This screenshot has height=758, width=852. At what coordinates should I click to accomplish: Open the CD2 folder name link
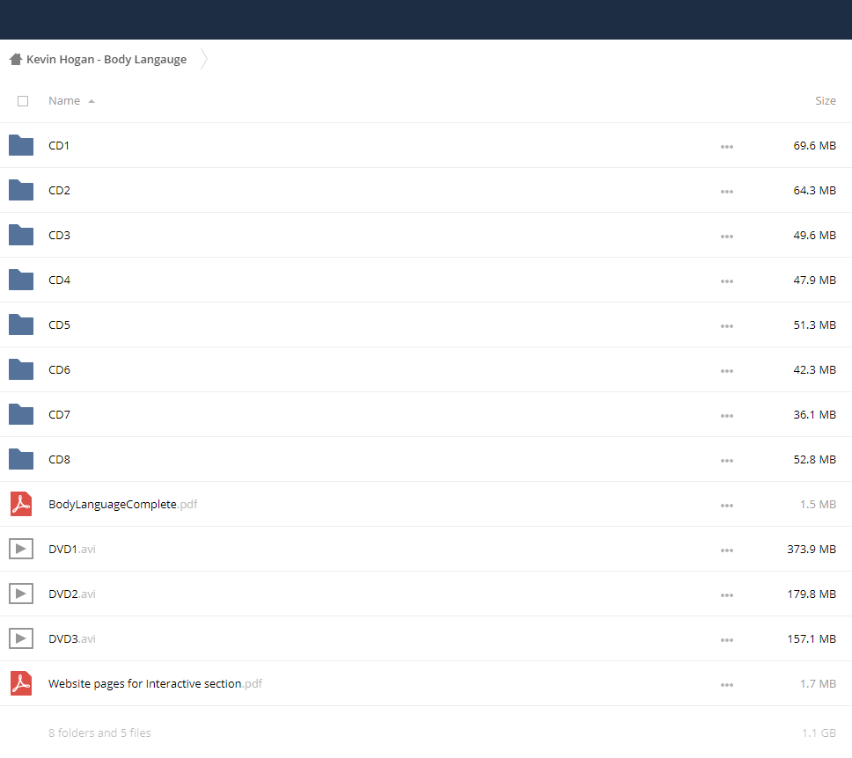[x=59, y=191]
